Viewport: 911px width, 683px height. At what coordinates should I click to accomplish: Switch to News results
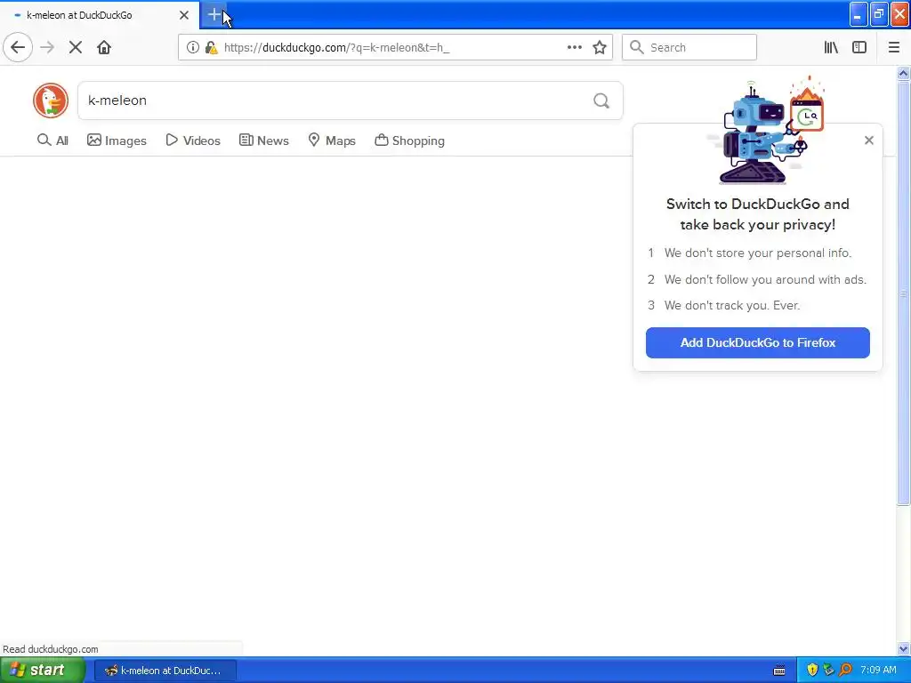[x=263, y=141]
